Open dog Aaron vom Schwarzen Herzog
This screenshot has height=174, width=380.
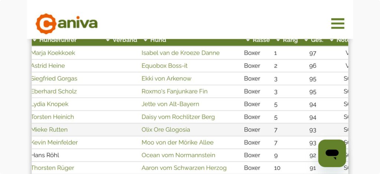[184, 168]
